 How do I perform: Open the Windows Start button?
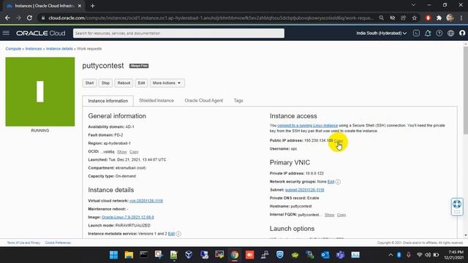pos(113,255)
